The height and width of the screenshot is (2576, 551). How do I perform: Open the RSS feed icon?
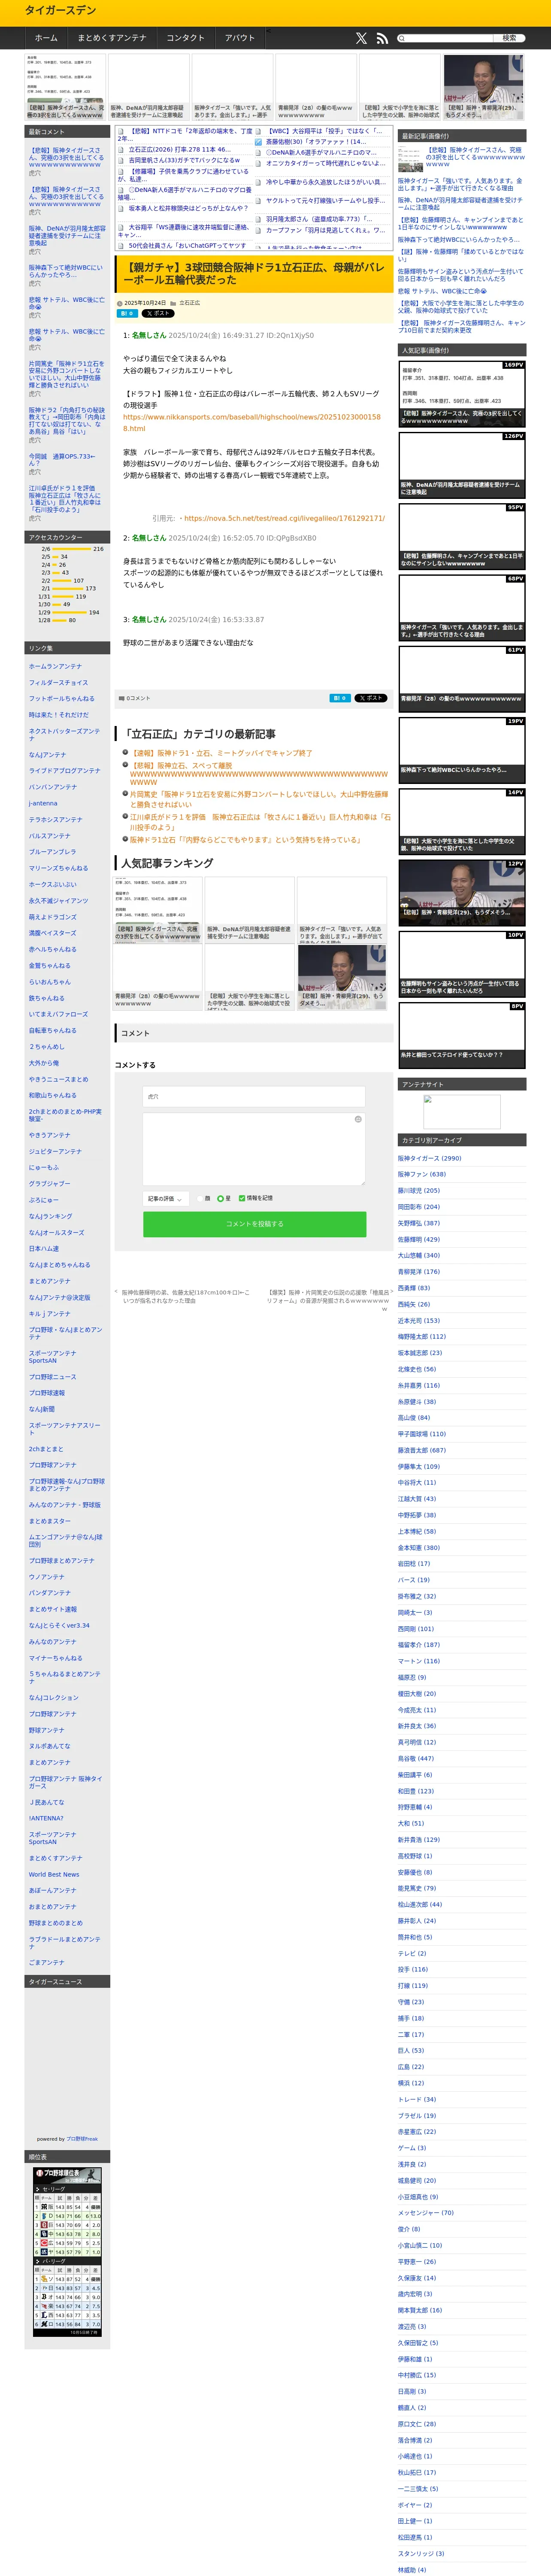(x=382, y=38)
